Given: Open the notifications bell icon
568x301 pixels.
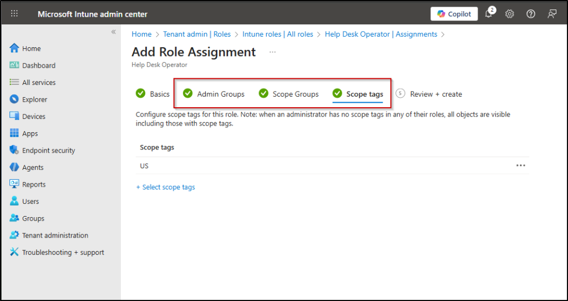Looking at the screenshot, I should 489,14.
